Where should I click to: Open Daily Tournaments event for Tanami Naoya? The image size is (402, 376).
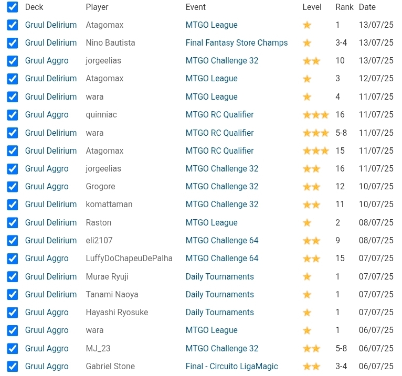pyautogui.click(x=220, y=295)
